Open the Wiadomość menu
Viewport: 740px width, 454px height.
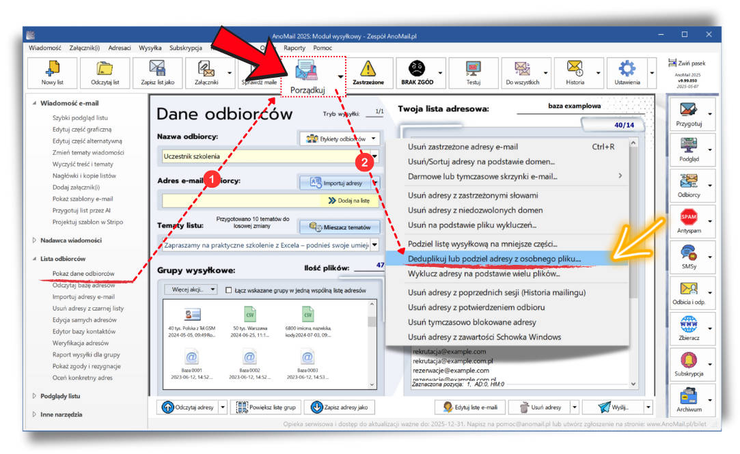point(45,48)
